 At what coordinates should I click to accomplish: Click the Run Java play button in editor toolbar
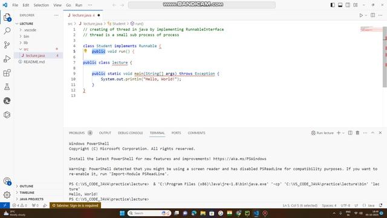click(x=361, y=15)
